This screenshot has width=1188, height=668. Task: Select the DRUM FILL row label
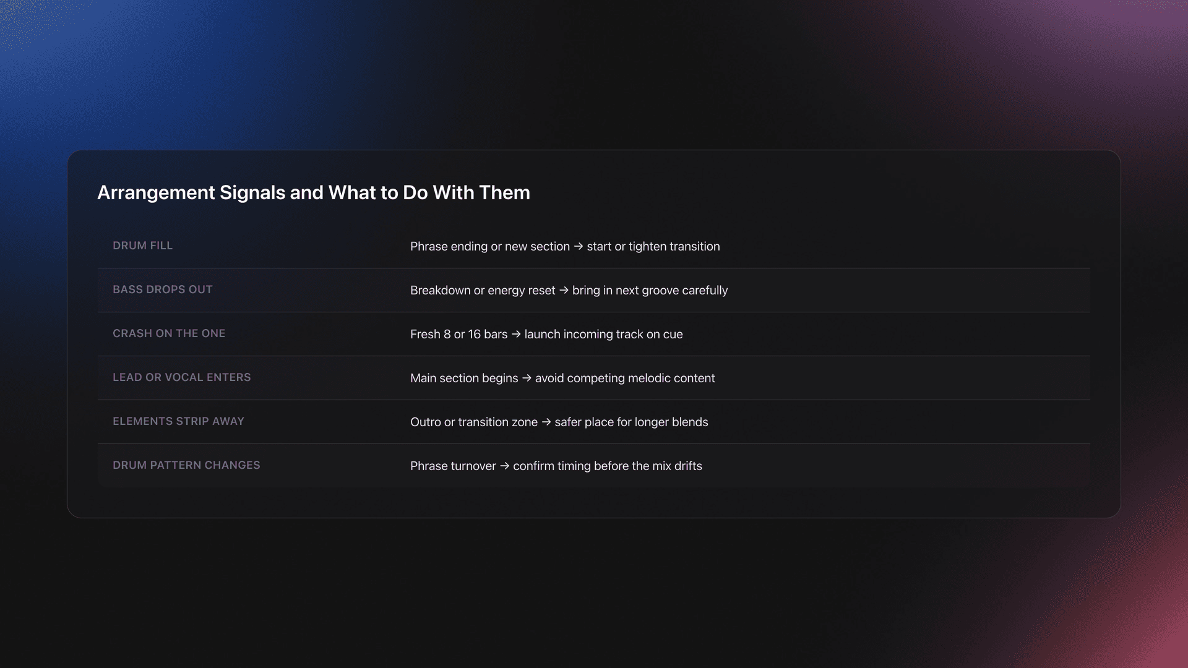(x=142, y=246)
